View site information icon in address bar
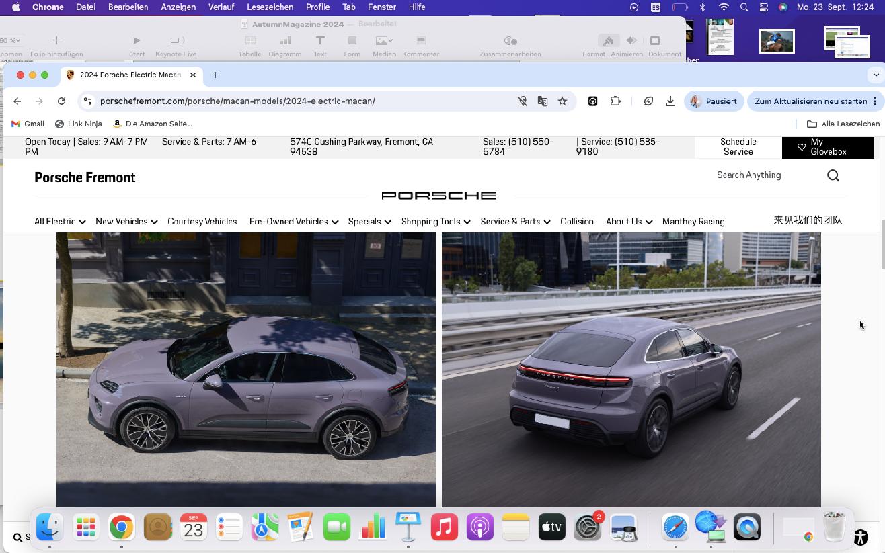This screenshot has height=553, width=885. (87, 101)
